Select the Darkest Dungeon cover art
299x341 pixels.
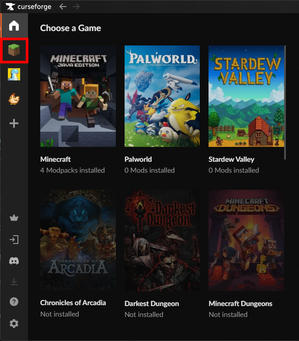[162, 240]
